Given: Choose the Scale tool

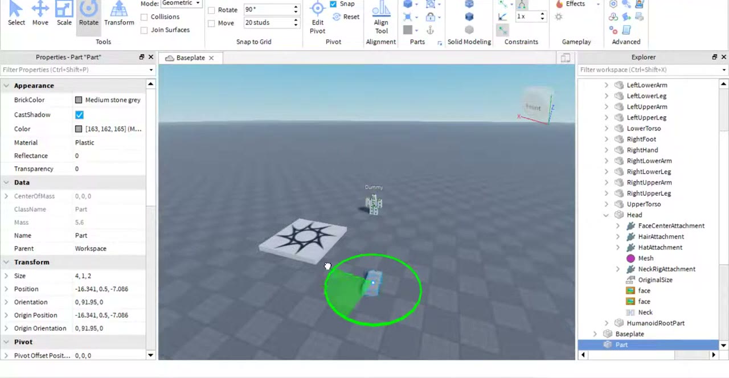Looking at the screenshot, I should tap(64, 14).
